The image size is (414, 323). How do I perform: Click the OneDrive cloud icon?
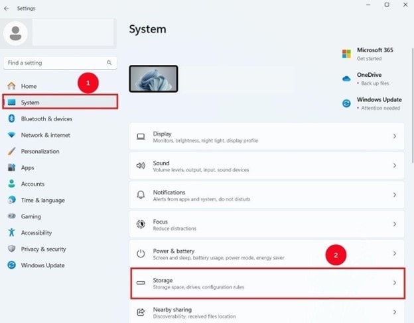(346, 79)
